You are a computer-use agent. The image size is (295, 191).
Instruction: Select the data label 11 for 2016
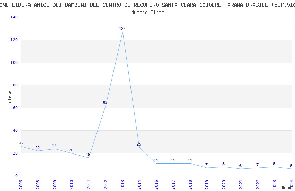156,160
